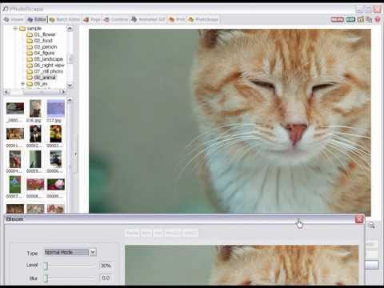Select the first thumbnail beside 016.jpg
The height and width of the screenshot is (288, 384).
15,109
